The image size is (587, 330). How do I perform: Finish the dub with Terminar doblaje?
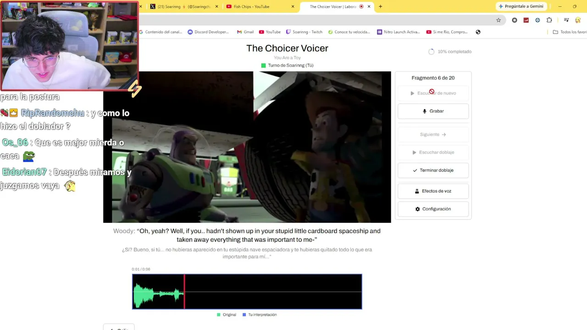tap(433, 170)
